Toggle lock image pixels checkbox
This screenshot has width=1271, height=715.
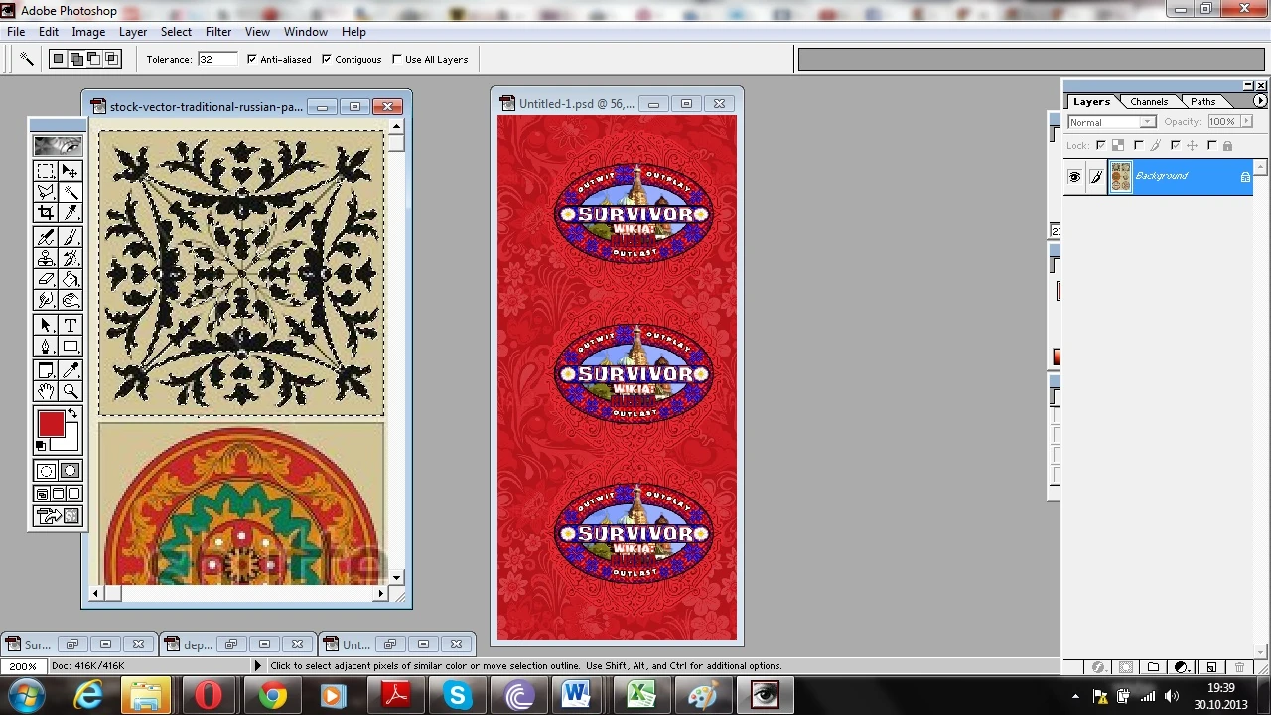[x=1138, y=145]
